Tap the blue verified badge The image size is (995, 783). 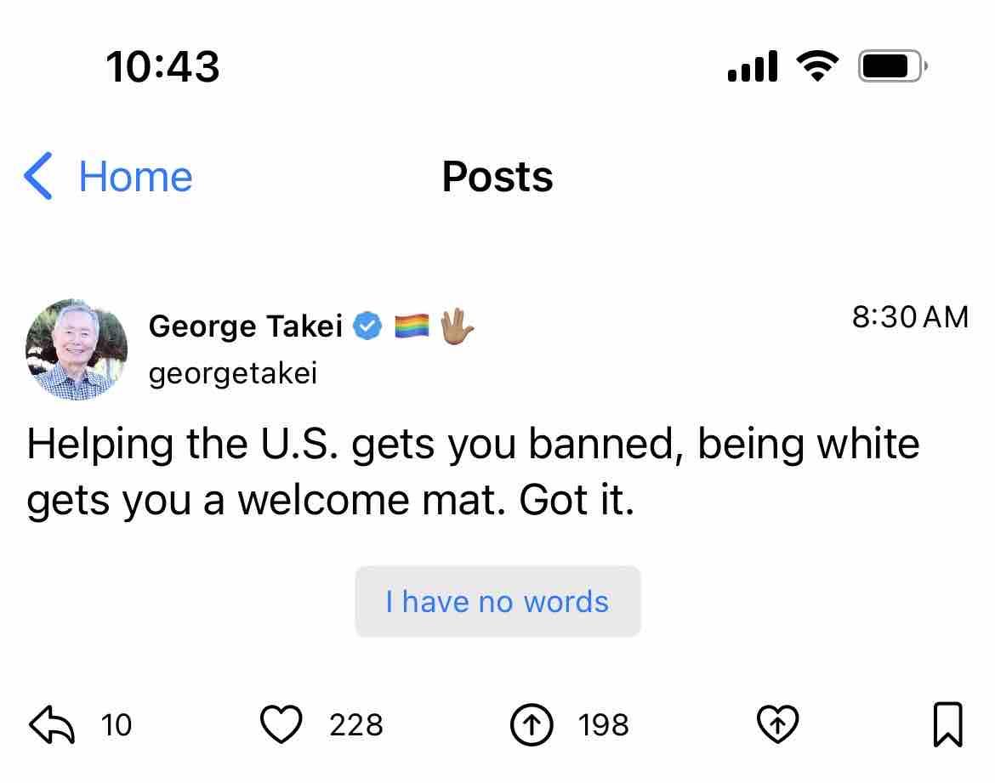tap(367, 326)
